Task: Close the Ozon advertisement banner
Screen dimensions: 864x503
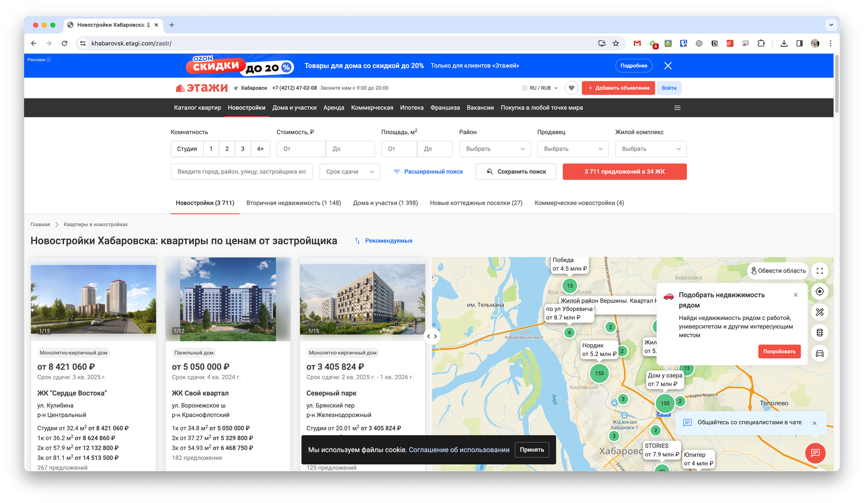Action: click(x=668, y=66)
